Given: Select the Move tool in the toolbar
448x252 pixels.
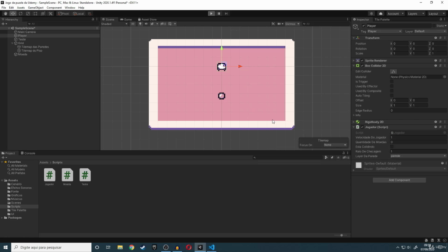Looking at the screenshot, I should (13, 13).
